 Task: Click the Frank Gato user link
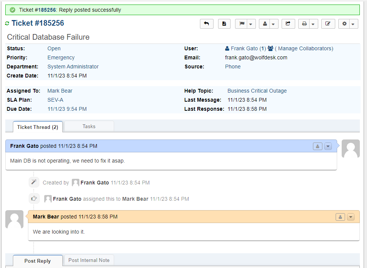(x=244, y=48)
